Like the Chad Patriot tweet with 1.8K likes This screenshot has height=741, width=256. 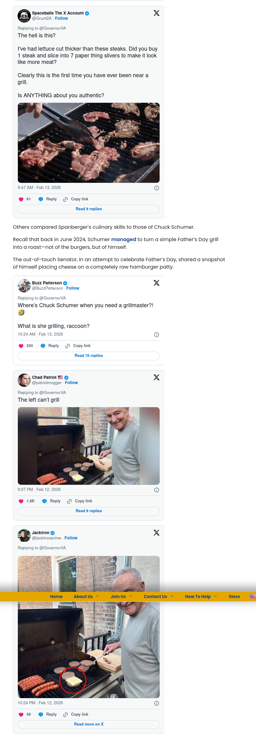[21, 501]
